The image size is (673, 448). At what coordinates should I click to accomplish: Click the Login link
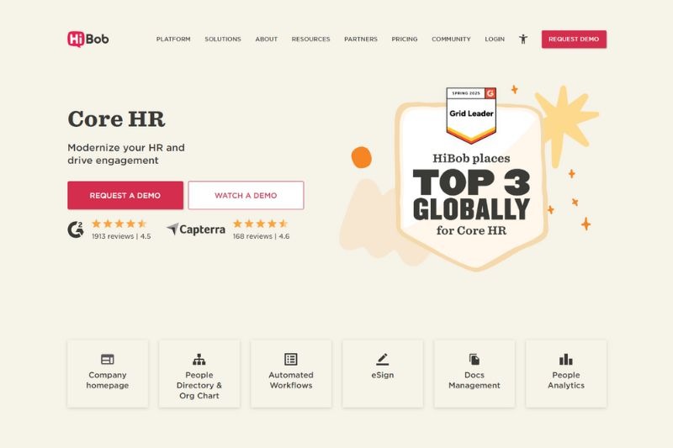point(495,39)
